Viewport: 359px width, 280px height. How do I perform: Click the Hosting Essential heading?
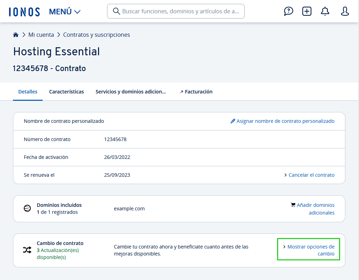pyautogui.click(x=57, y=51)
